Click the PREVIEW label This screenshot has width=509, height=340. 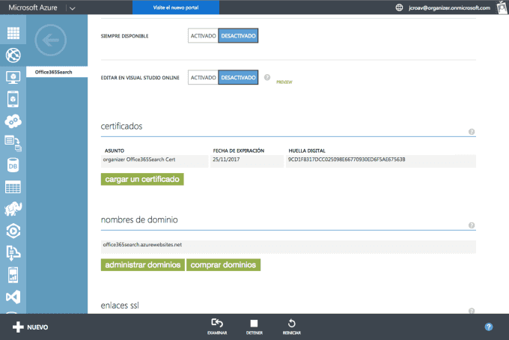coord(284,82)
